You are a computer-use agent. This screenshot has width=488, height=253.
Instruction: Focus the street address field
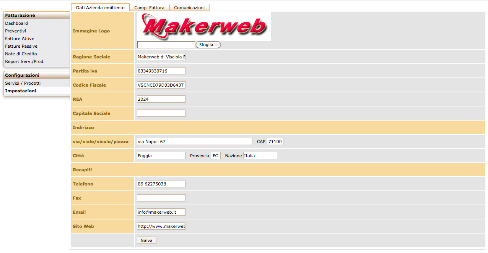point(195,142)
